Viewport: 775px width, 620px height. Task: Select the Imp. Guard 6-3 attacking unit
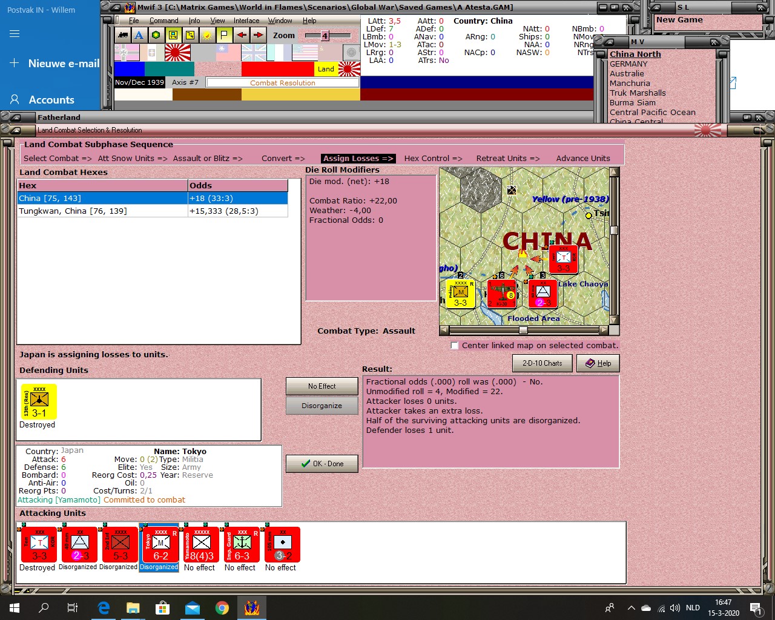pyautogui.click(x=242, y=544)
